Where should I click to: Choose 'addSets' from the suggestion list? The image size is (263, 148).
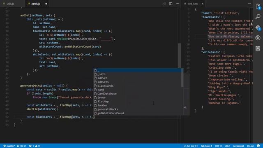click(137, 82)
